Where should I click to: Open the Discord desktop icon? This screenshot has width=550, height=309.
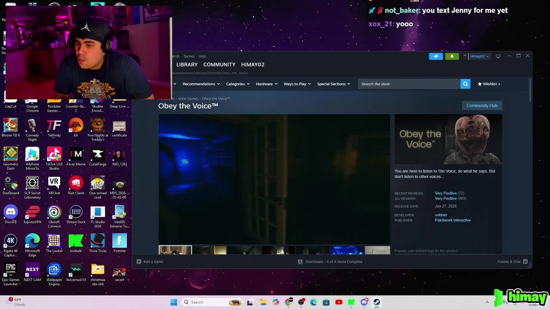tap(11, 215)
